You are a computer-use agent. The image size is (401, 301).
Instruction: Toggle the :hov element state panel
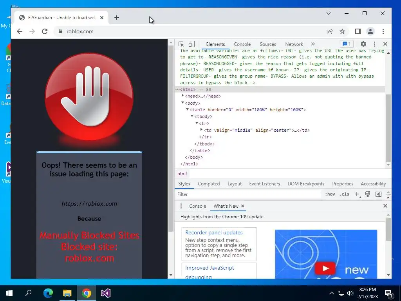tap(330, 194)
